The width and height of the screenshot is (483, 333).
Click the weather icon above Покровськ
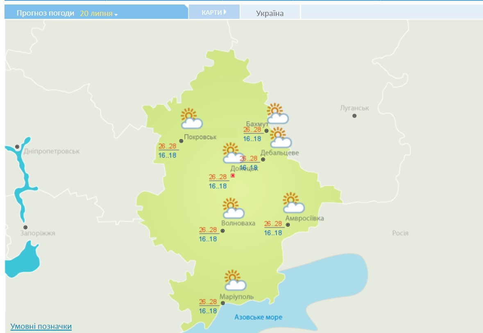point(192,118)
